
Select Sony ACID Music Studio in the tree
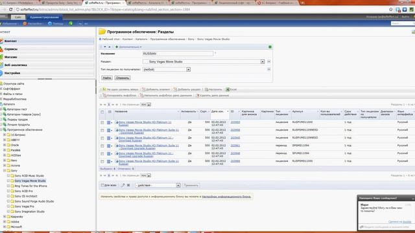(29, 175)
